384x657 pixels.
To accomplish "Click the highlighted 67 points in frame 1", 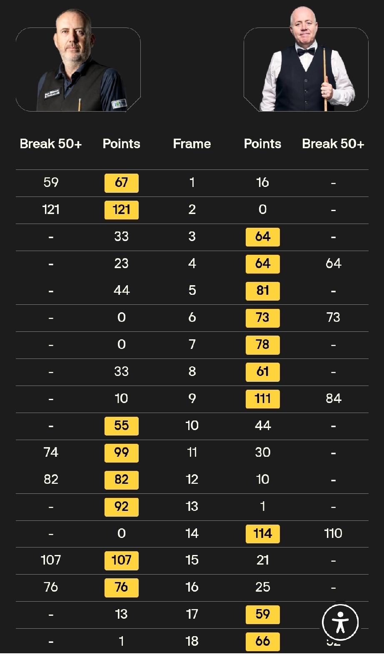I will point(121,183).
